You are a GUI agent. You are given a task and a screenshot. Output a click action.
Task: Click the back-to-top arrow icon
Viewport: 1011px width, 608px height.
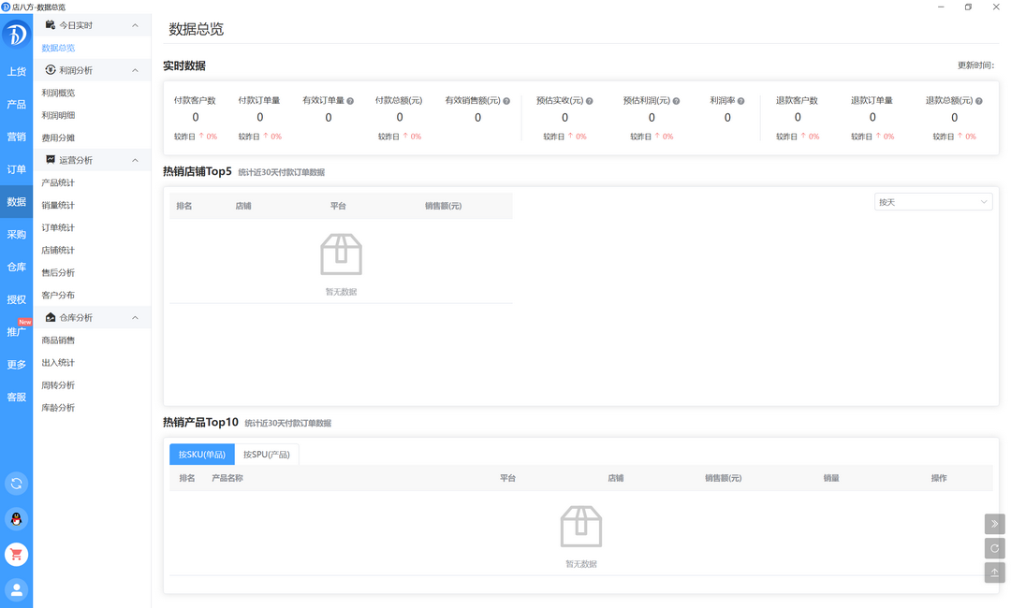click(994, 572)
